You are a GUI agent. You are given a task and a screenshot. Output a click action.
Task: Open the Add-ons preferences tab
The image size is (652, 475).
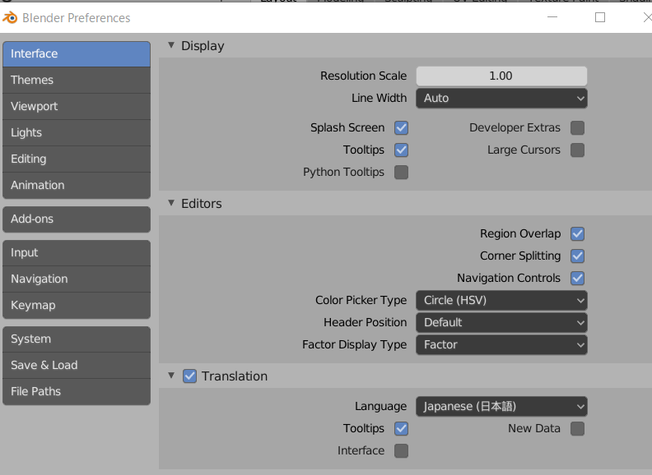pyautogui.click(x=77, y=219)
